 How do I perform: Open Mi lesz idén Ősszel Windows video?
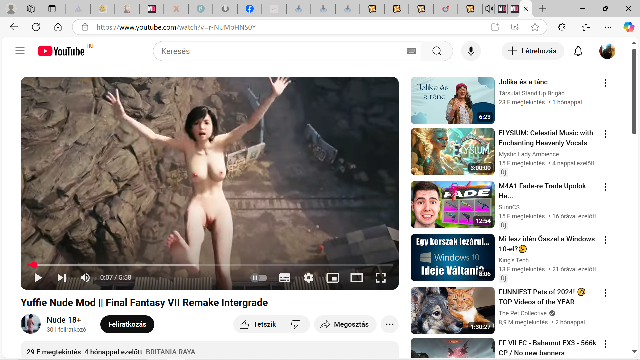(546, 244)
